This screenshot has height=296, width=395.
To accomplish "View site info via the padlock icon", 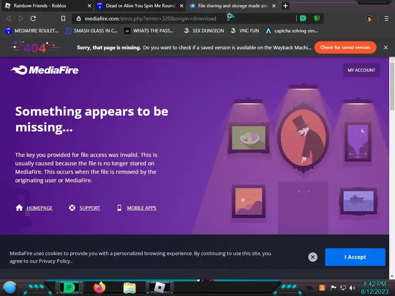I will point(79,18).
